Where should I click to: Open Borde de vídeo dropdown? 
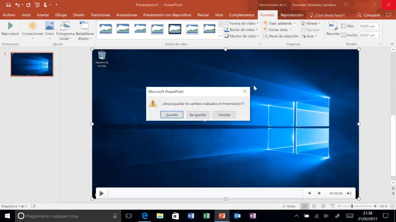tap(241, 30)
